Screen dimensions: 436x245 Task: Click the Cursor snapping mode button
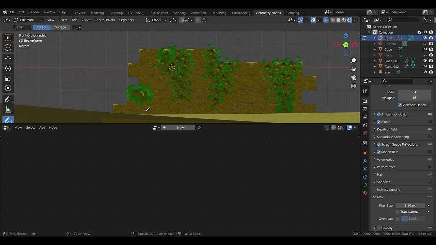tap(41, 27)
